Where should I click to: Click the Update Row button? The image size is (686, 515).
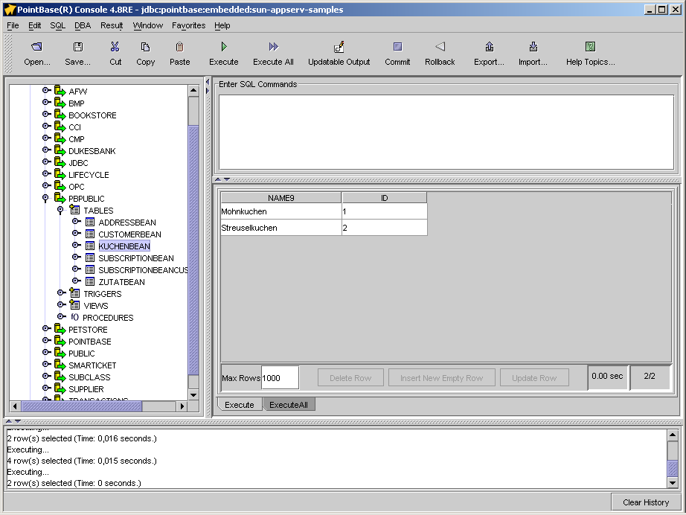click(x=534, y=377)
